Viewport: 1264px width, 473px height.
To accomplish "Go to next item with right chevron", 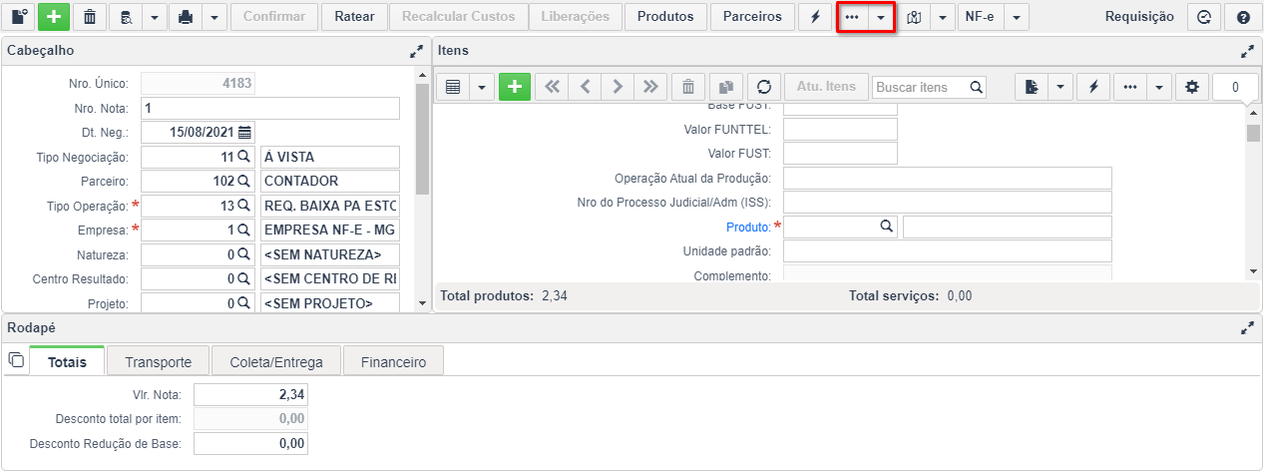I will pyautogui.click(x=618, y=87).
